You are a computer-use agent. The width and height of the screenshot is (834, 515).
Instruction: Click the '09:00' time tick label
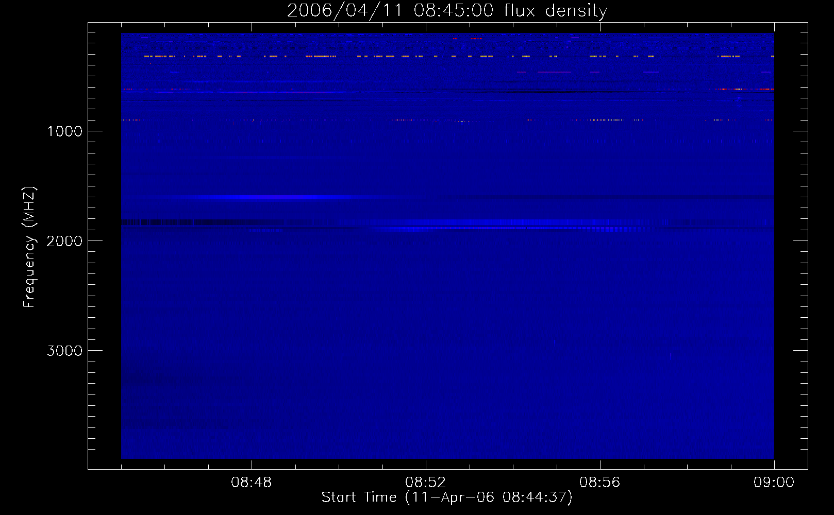coord(774,483)
